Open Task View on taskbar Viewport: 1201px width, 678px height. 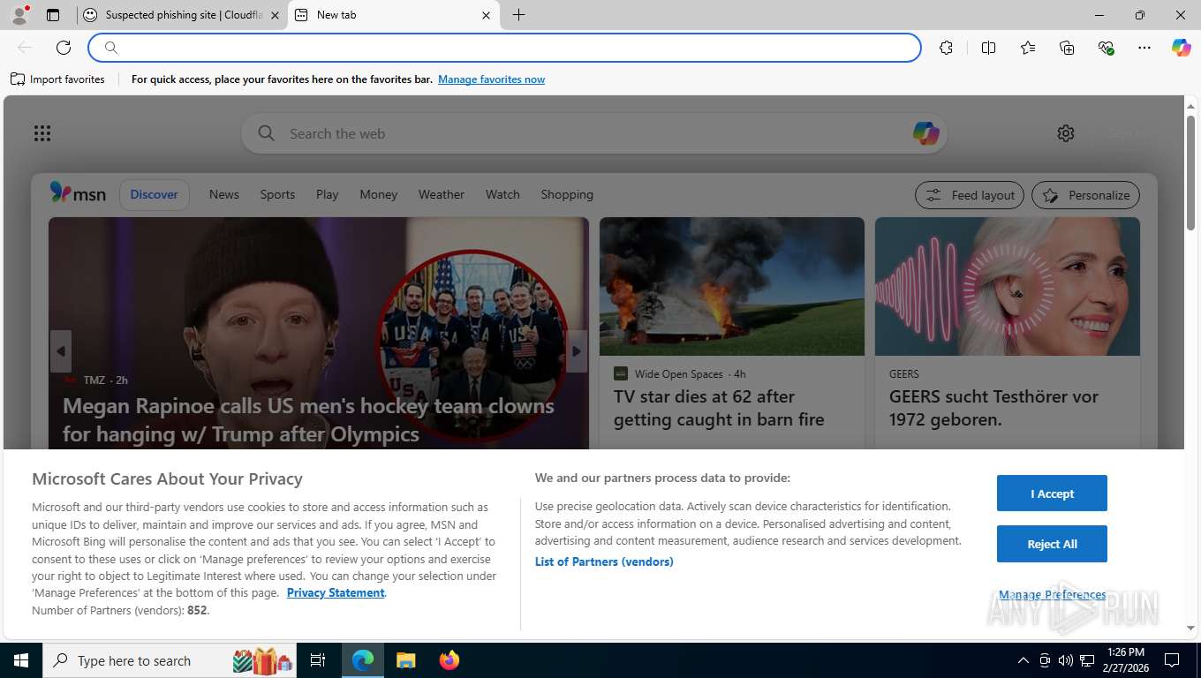[x=318, y=660]
